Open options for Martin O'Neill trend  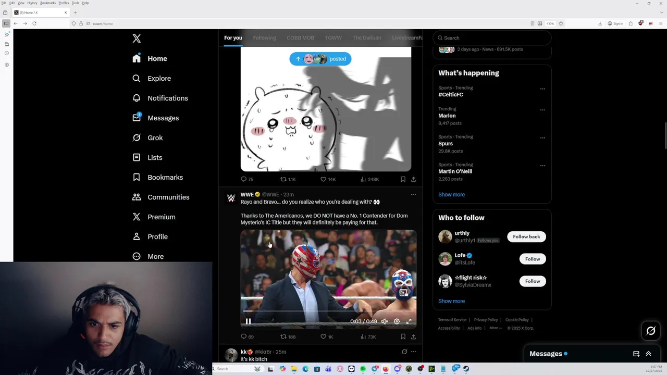point(542,166)
